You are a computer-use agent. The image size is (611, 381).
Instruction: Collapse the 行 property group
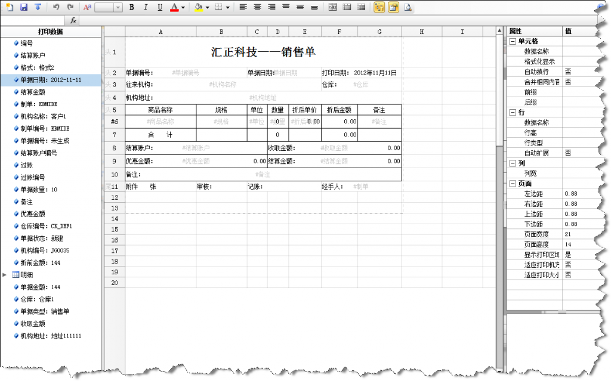(513, 113)
